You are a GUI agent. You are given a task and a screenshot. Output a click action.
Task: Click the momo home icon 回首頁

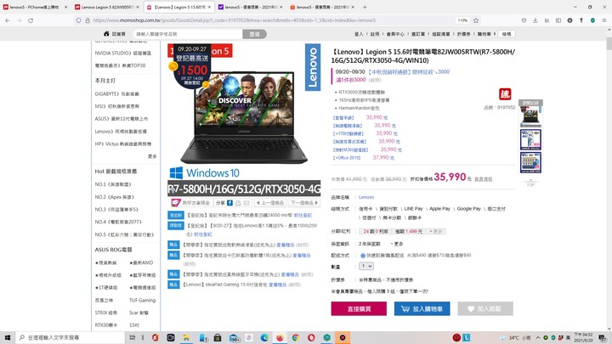click(x=115, y=34)
